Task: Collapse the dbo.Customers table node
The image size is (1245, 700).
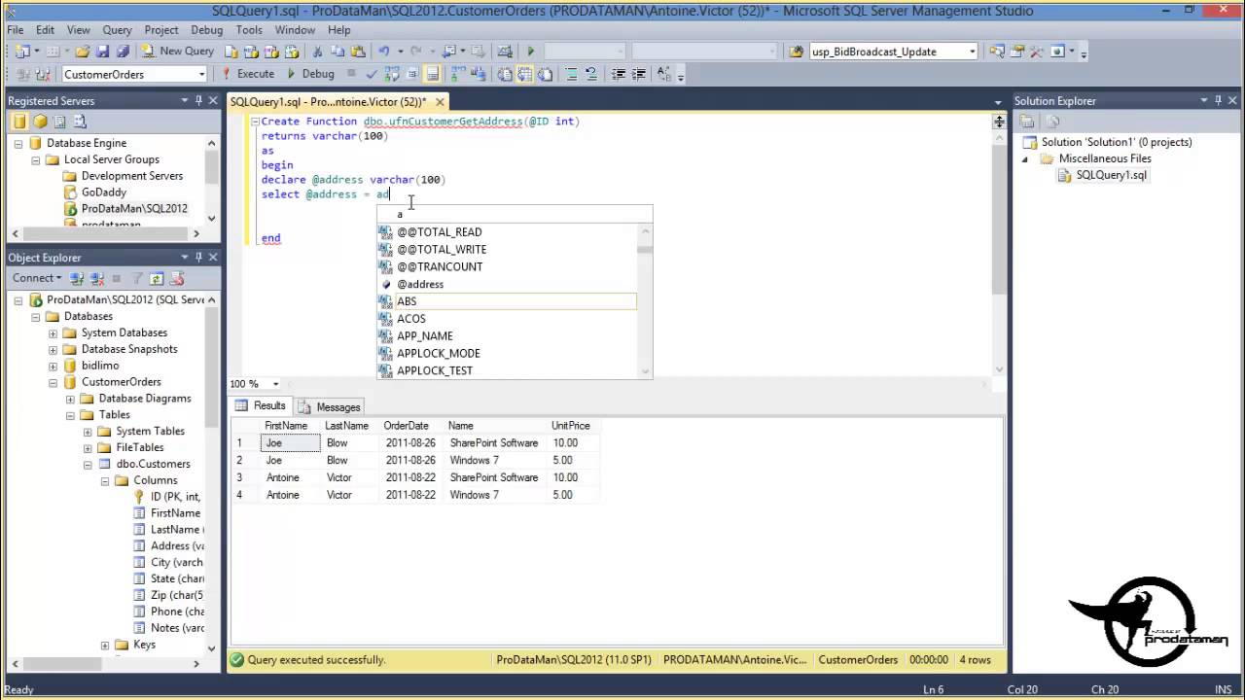Action: click(88, 465)
